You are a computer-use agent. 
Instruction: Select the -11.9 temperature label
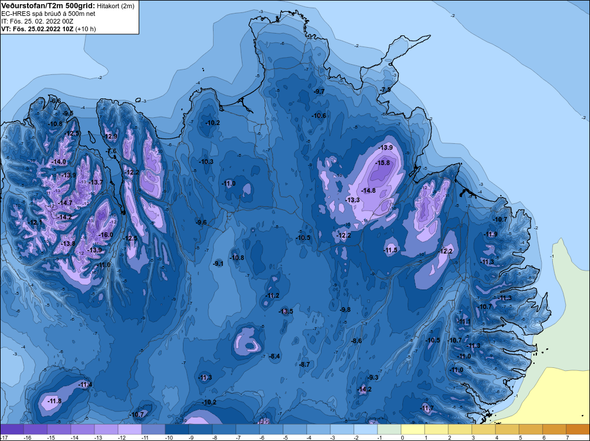coord(490,234)
